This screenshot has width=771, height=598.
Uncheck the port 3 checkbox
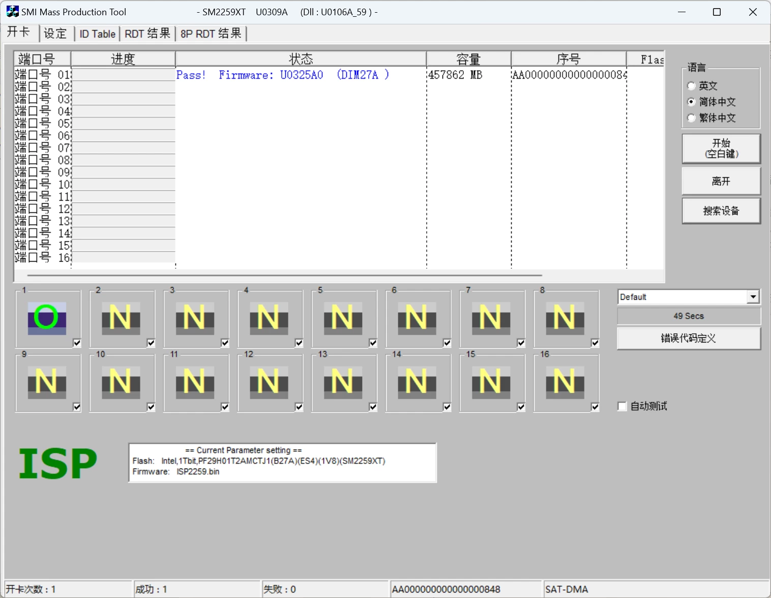point(225,343)
